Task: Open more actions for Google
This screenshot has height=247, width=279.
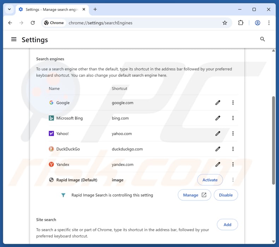Action: 233,103
